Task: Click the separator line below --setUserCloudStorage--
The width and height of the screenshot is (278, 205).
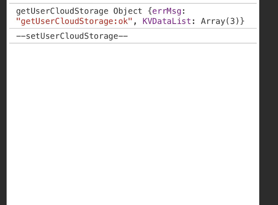Action: [133, 43]
